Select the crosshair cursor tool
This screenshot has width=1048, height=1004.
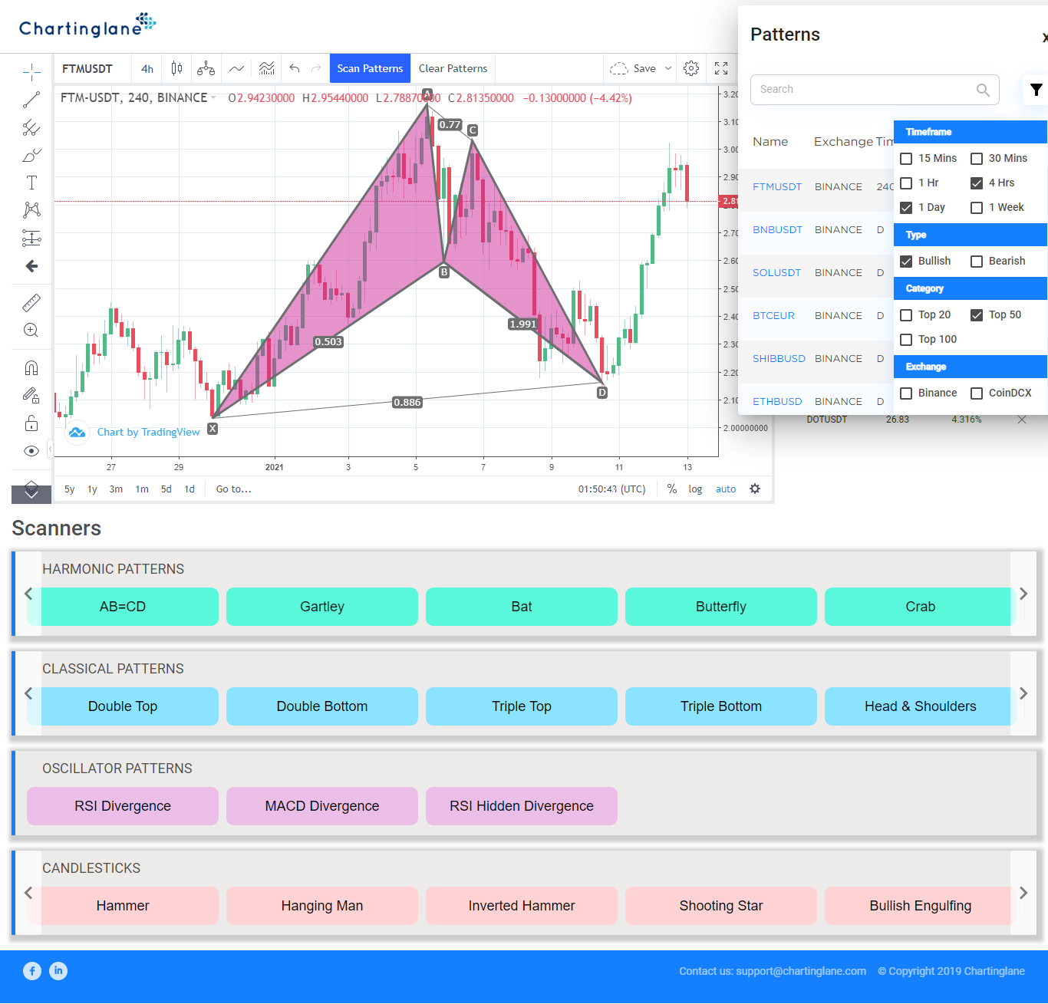31,73
